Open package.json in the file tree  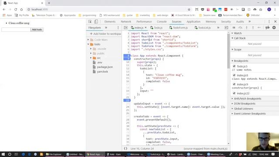coord(105,67)
